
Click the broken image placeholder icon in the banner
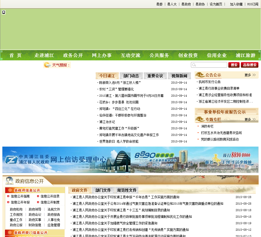4,12
